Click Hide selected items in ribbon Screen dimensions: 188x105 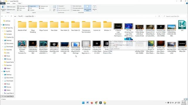coord(88,8)
